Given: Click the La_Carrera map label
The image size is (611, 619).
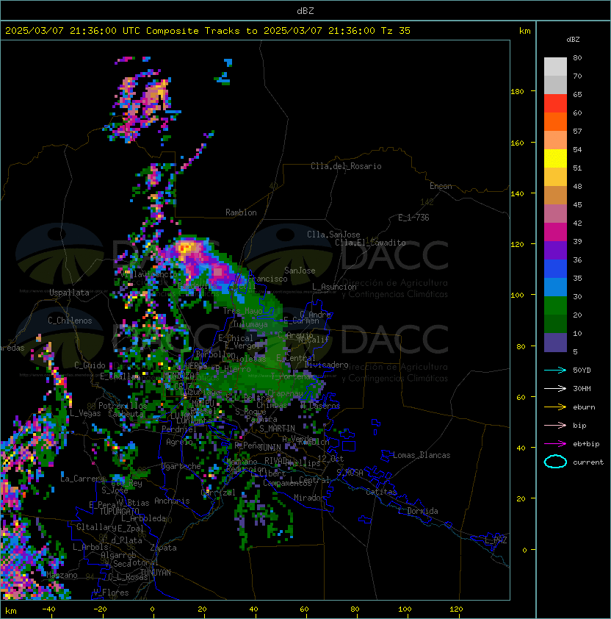Looking at the screenshot, I should pyautogui.click(x=83, y=479).
